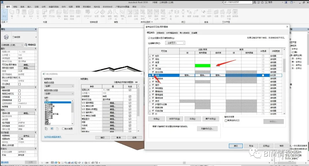Screen dimensions: 309x166
Task: Open the 过滤器列表 dropdown
Action: (175, 43)
